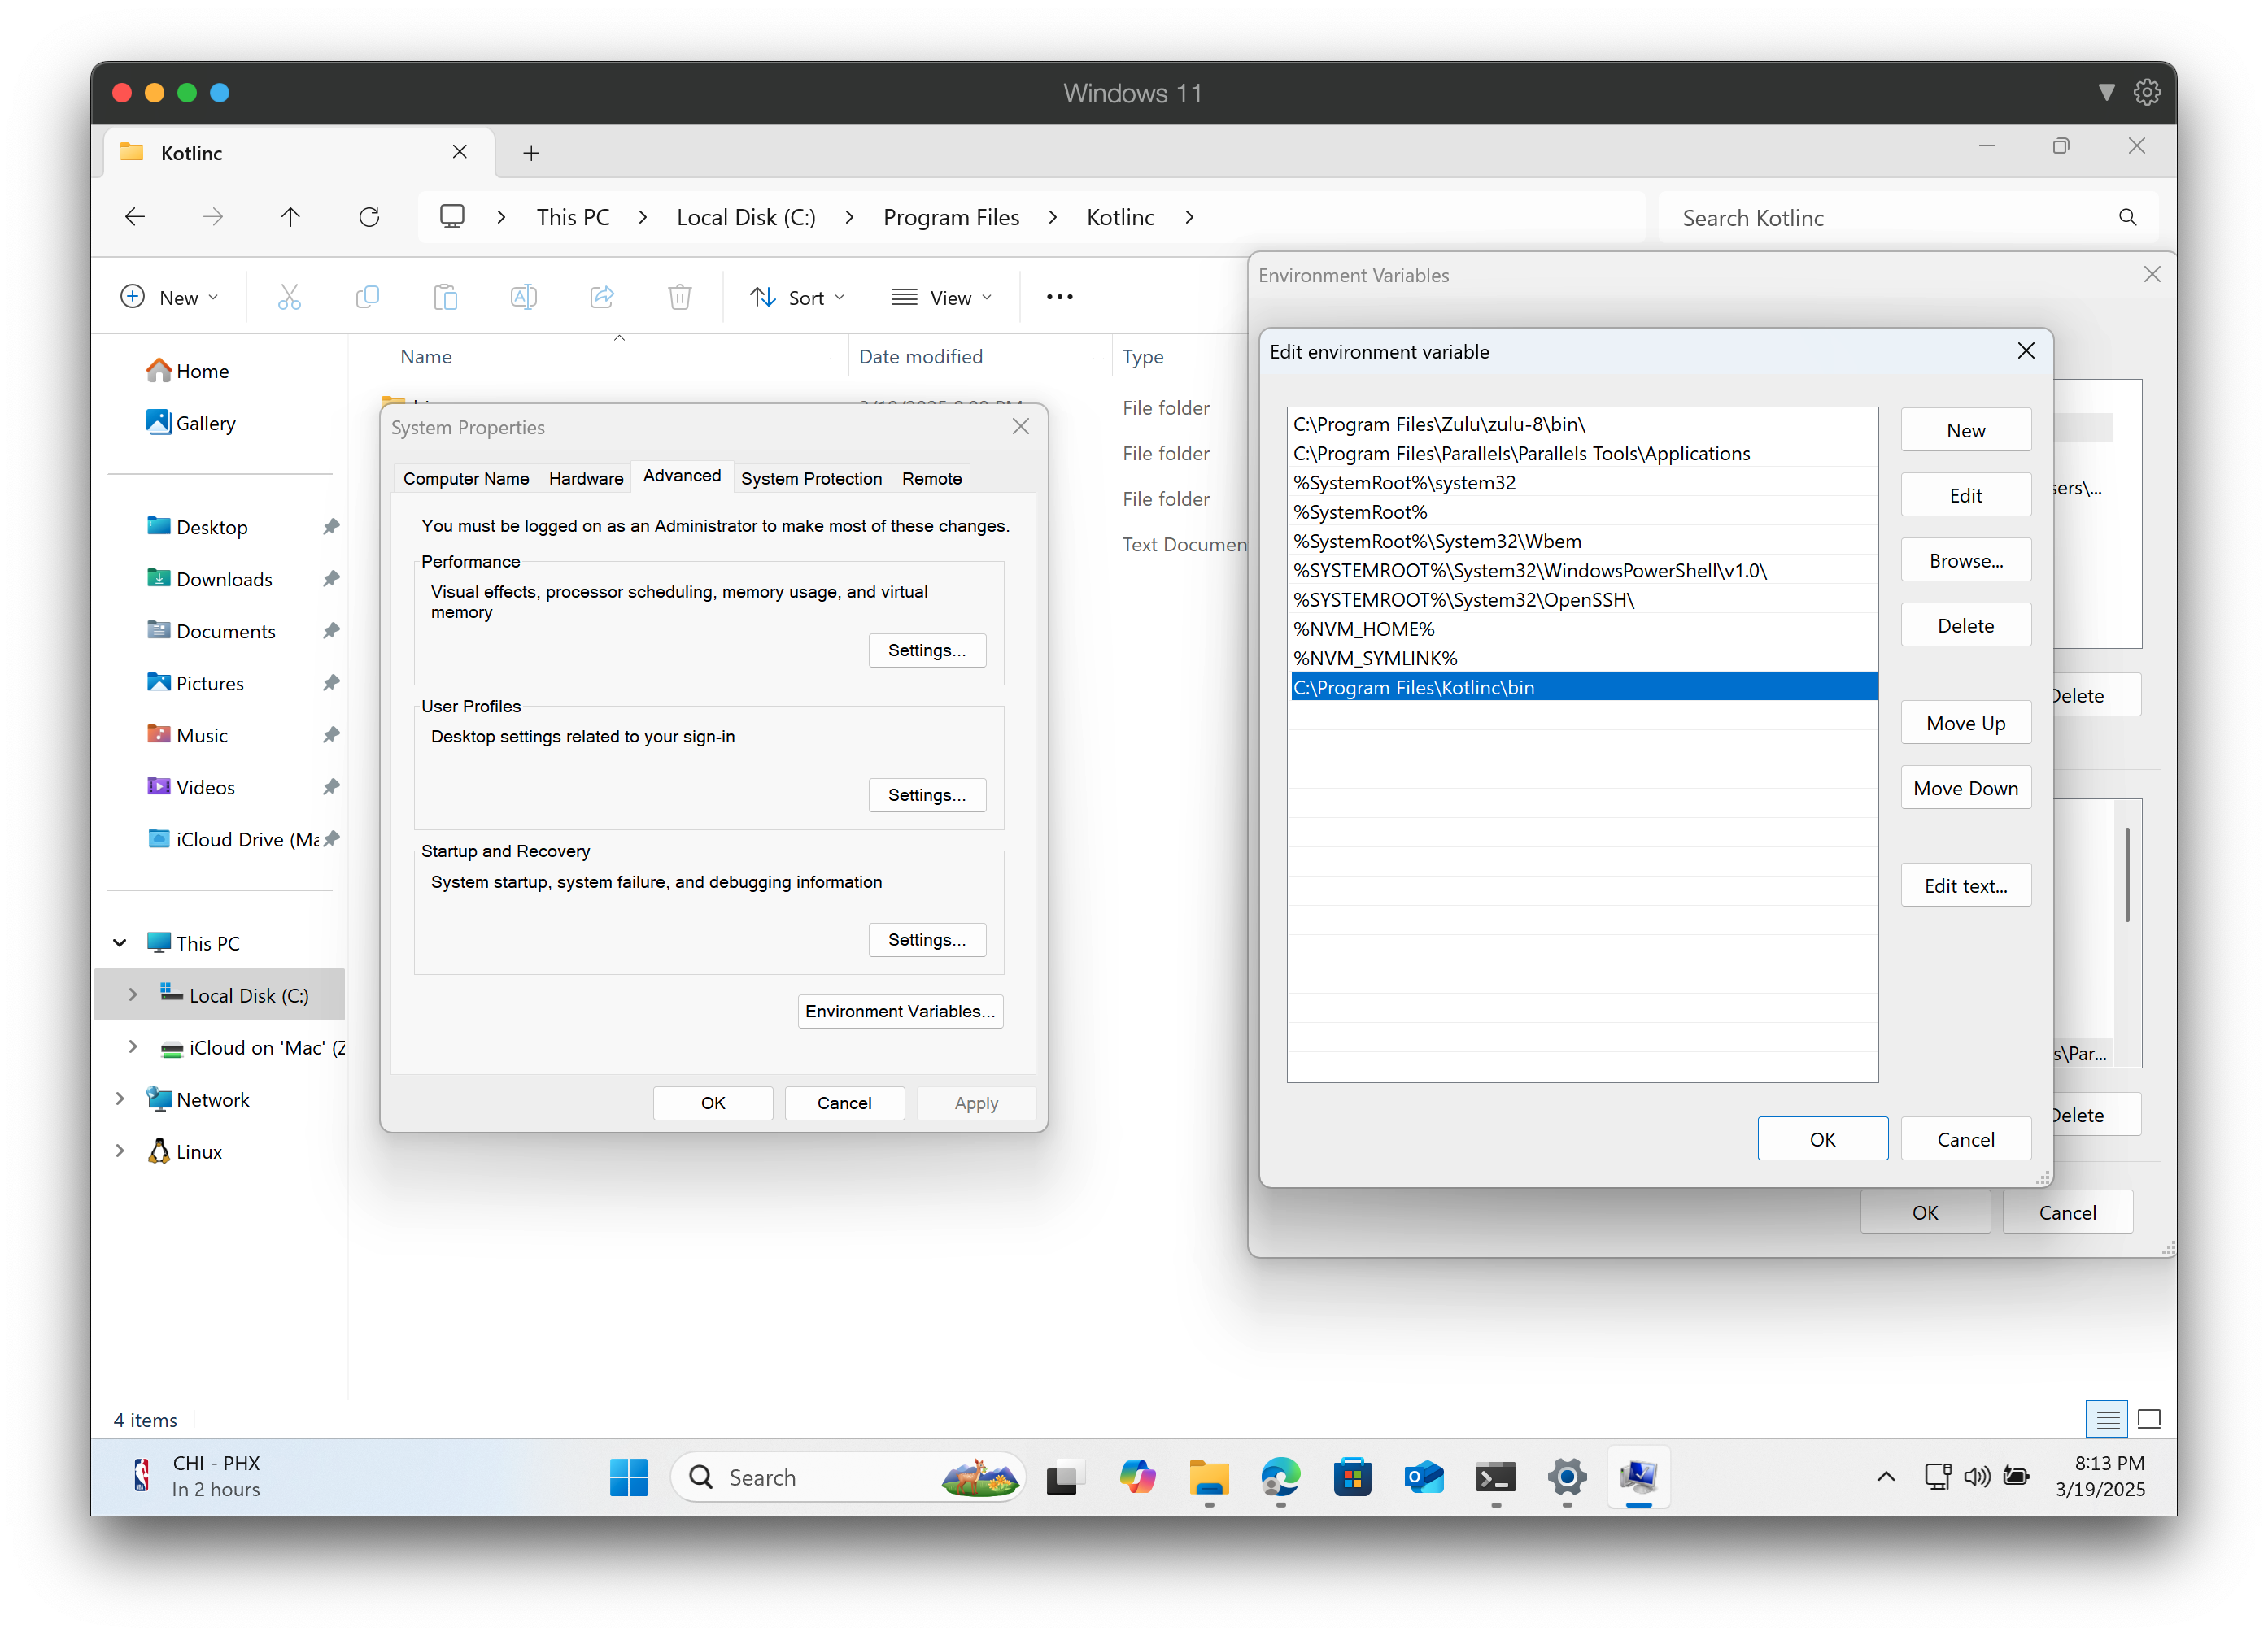The image size is (2268, 1636).
Task: Open the Sort dropdown menu
Action: click(x=796, y=296)
